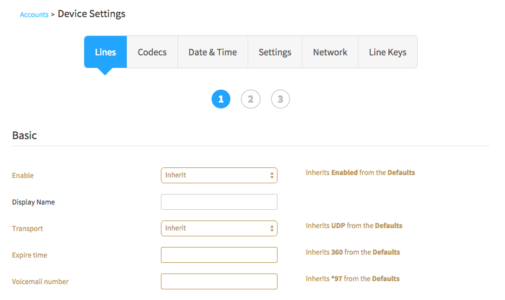Viewport: 505px width, 300px height.
Task: Click the Expire time field label
Action: click(x=29, y=255)
